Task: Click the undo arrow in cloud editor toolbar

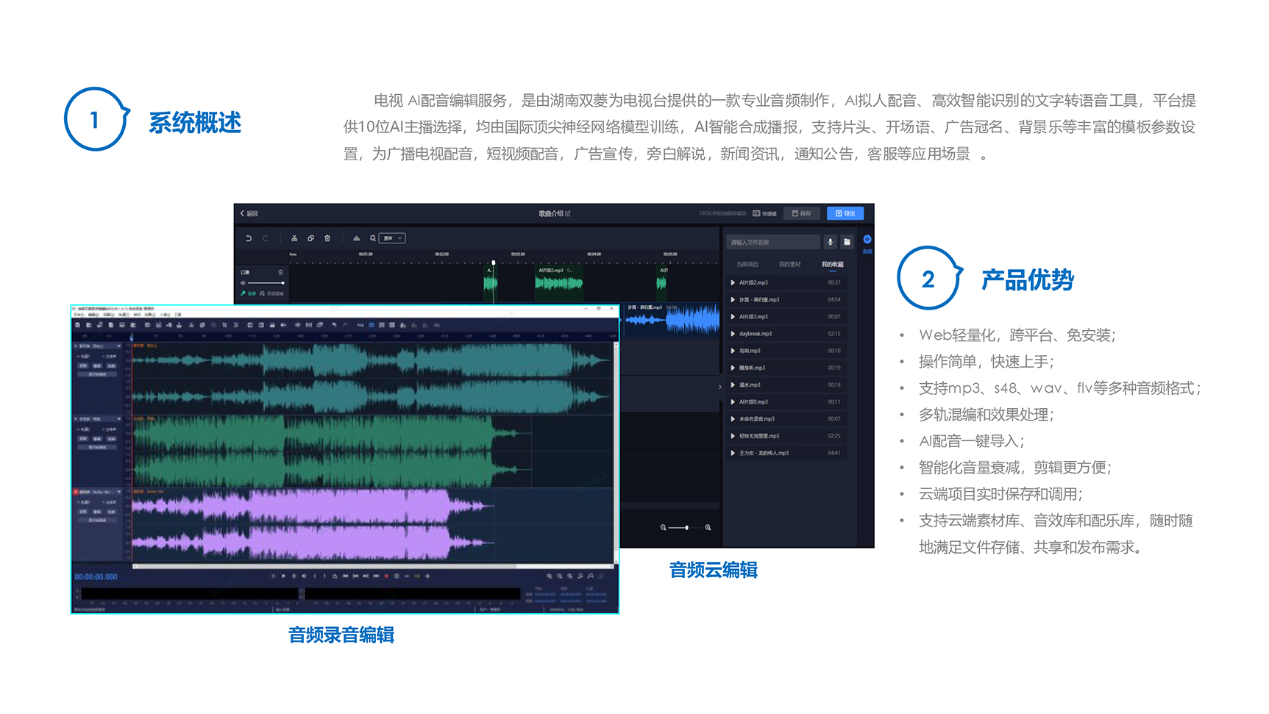Action: click(x=249, y=238)
